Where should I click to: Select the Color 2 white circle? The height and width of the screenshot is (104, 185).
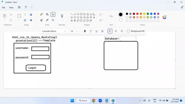point(121,20)
